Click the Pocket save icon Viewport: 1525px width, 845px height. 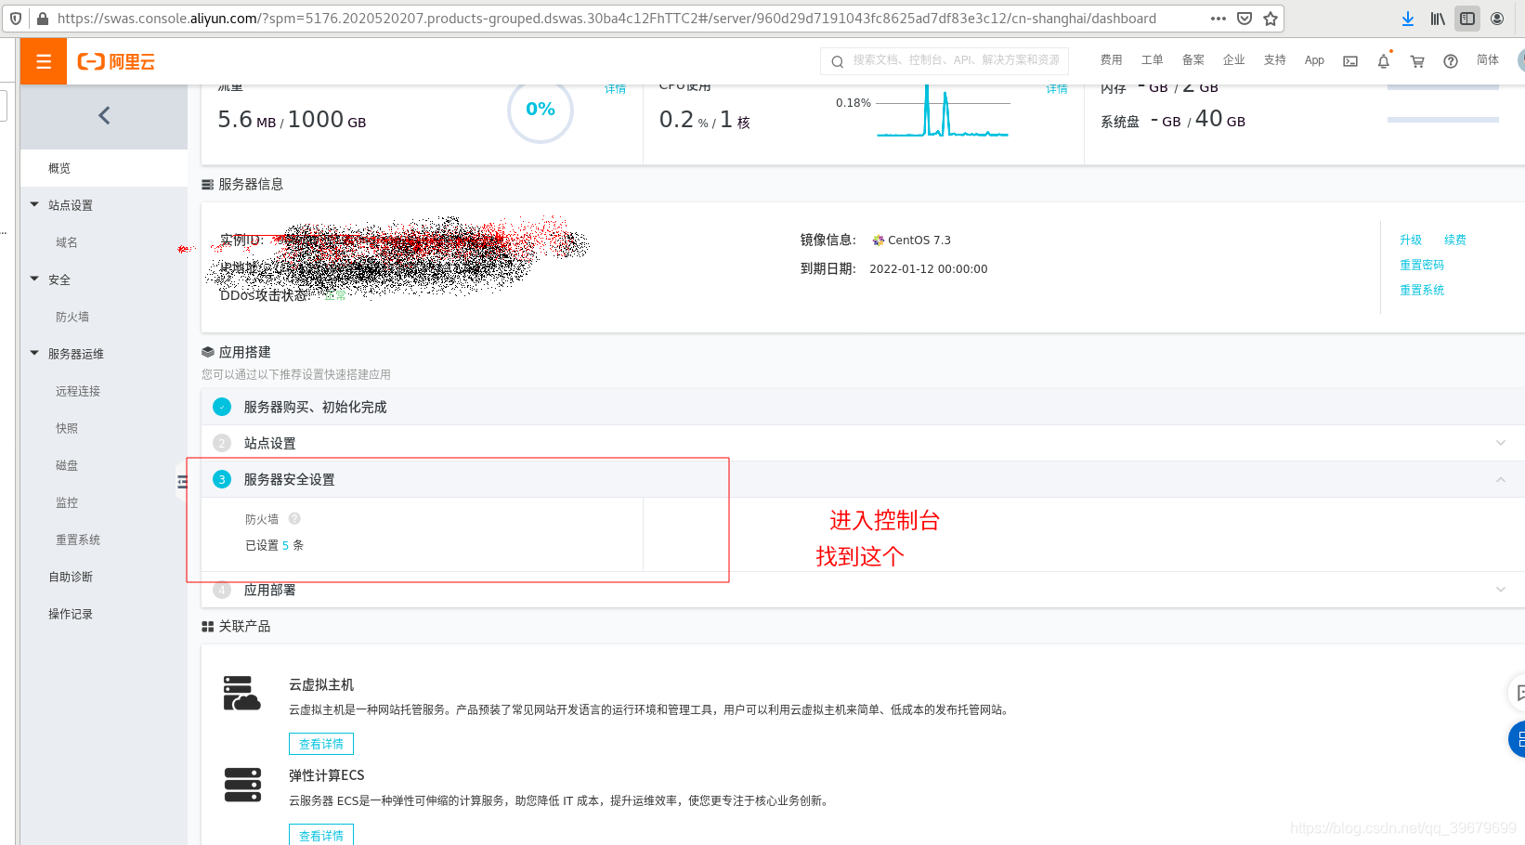tap(1245, 19)
